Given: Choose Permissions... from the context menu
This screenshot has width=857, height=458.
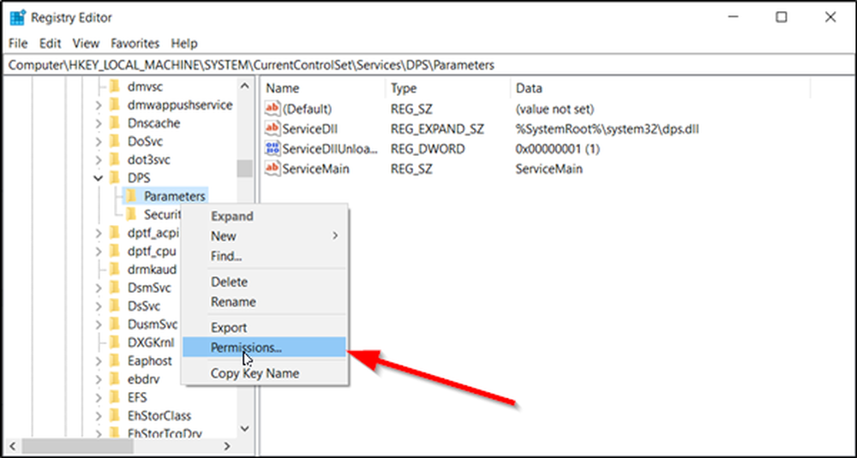Looking at the screenshot, I should [246, 348].
